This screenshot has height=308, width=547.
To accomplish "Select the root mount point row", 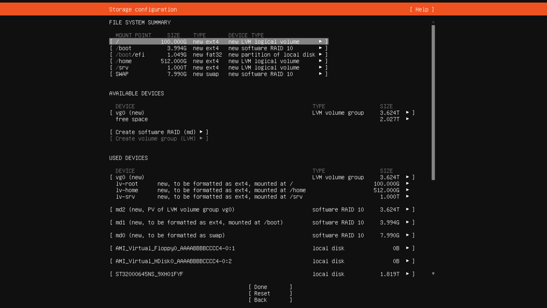I will pyautogui.click(x=218, y=42).
